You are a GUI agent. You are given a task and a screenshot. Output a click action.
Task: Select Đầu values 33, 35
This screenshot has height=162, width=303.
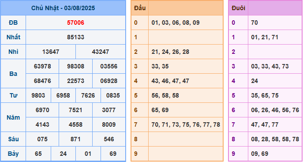click(x=160, y=66)
